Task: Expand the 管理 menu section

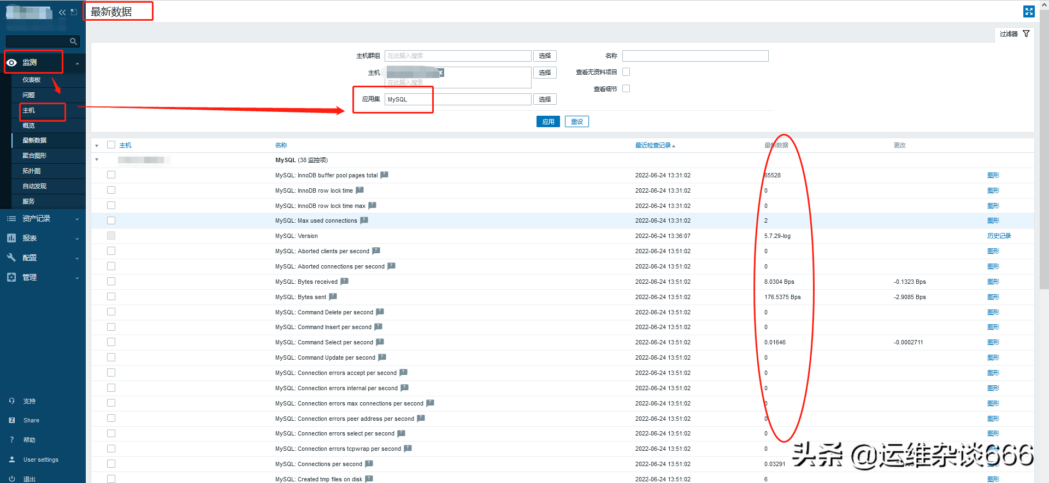Action: 77,278
